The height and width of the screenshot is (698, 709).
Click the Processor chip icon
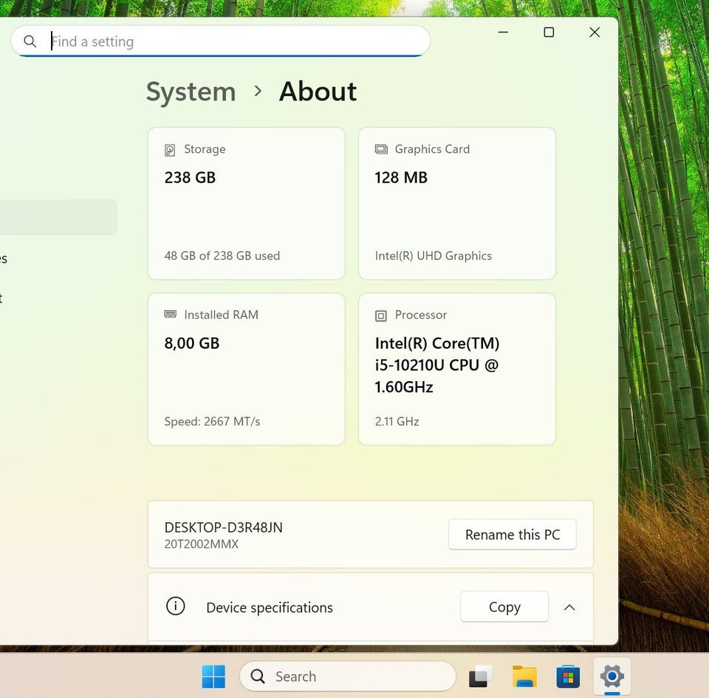pos(381,315)
